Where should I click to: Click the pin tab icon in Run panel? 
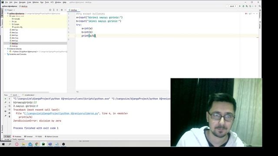click(5, 116)
